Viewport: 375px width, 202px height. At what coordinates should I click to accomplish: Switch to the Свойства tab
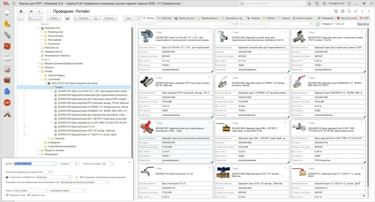[164, 18]
